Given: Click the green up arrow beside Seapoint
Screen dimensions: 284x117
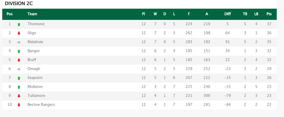Looking at the screenshot, I should pyautogui.click(x=19, y=78).
